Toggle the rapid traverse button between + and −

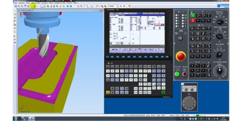pyautogui.click(x=198, y=75)
